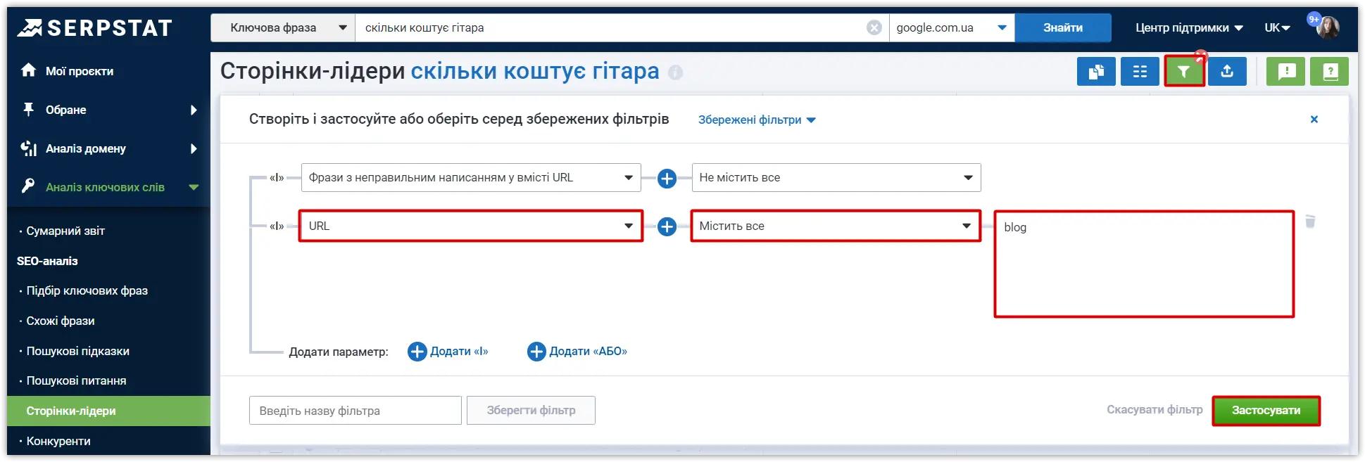This screenshot has height=462, width=1365.
Task: Click the key icon of Аналіз ключових слів
Action: [28, 186]
